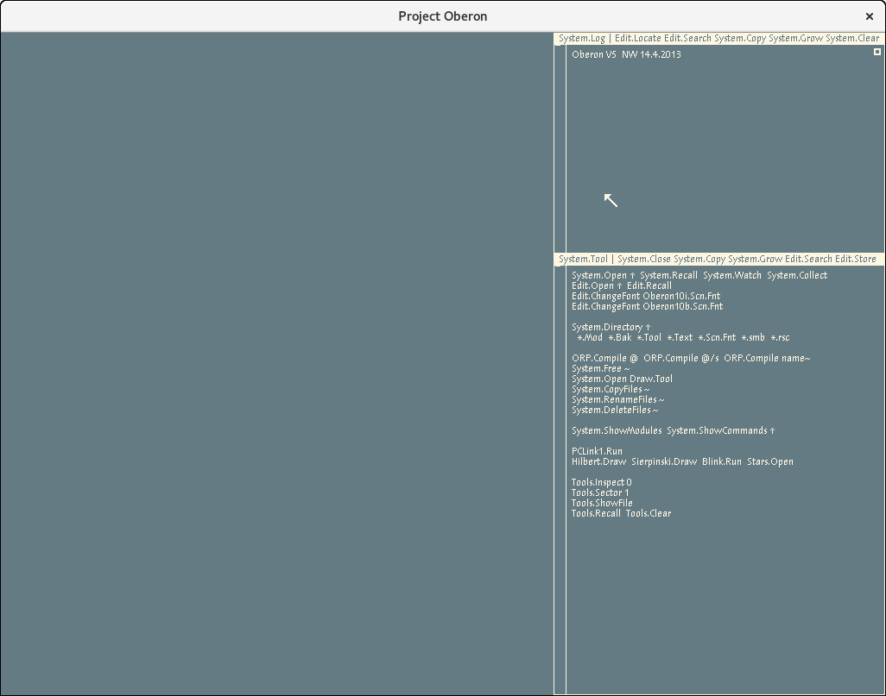Click Edit.Store in the System.Tool title bar
This screenshot has width=886, height=696.
tap(855, 259)
